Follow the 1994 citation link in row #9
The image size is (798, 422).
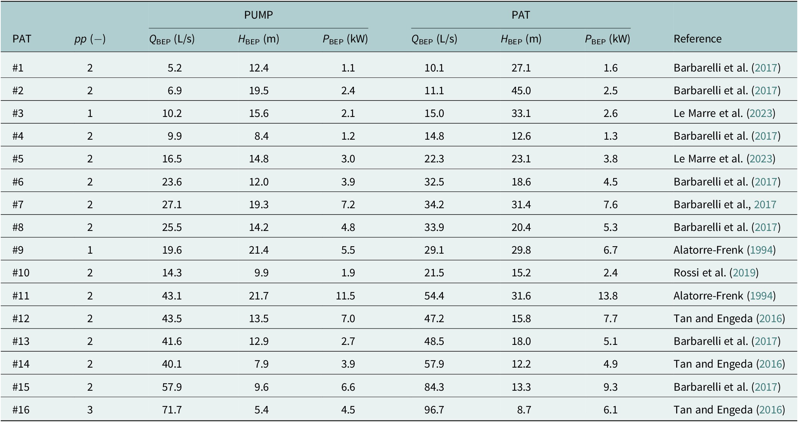761,250
